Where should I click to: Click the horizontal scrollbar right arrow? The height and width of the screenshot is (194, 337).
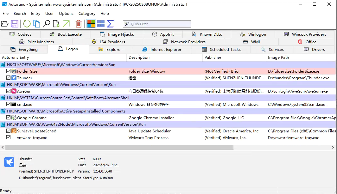tap(333, 148)
